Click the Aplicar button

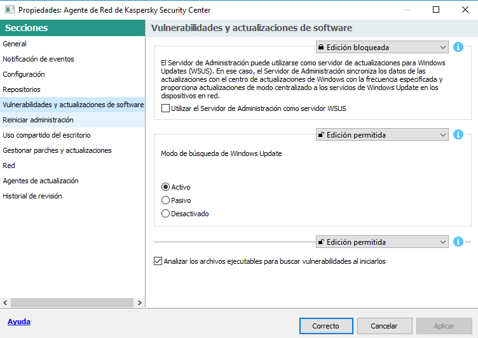(x=444, y=326)
